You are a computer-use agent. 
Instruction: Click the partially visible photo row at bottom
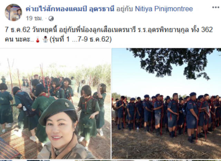point(110,160)
